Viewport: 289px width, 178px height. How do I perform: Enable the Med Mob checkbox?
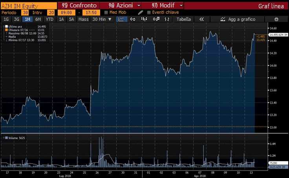(106, 13)
